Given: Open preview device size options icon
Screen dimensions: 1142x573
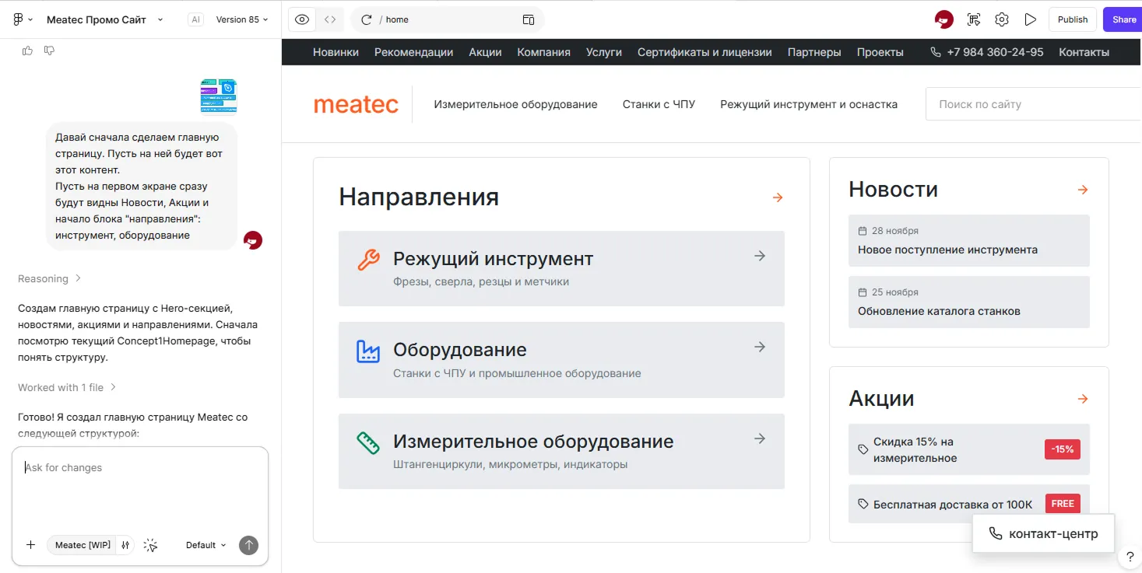Looking at the screenshot, I should coord(530,19).
